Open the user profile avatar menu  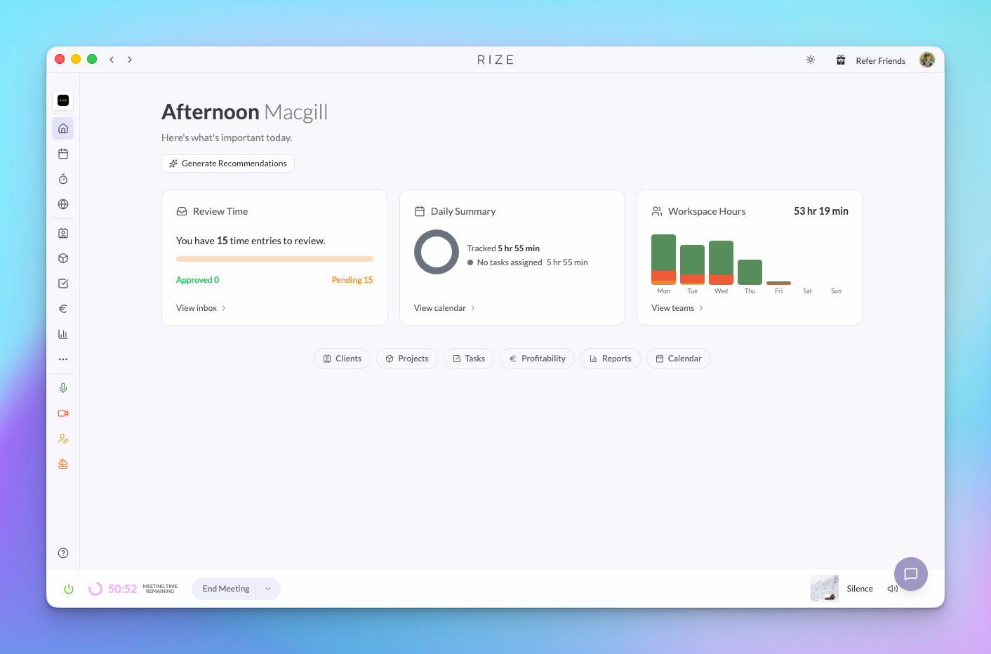point(927,60)
